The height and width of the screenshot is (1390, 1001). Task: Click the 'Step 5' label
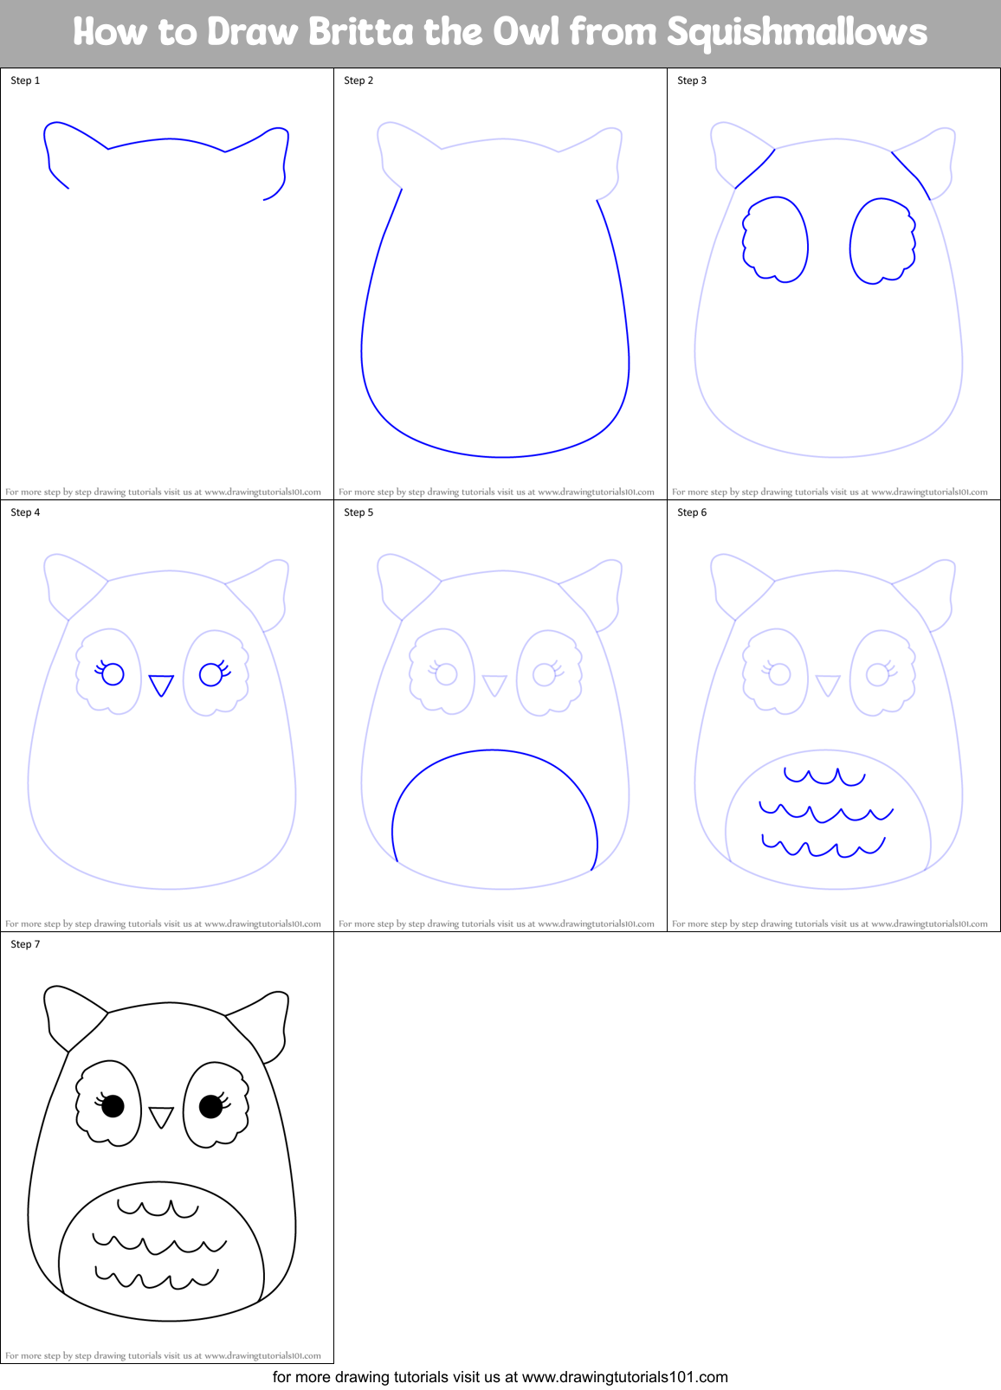tap(358, 512)
